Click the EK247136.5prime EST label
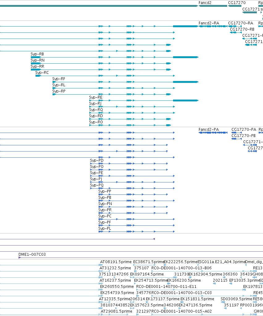 [x=195, y=305]
